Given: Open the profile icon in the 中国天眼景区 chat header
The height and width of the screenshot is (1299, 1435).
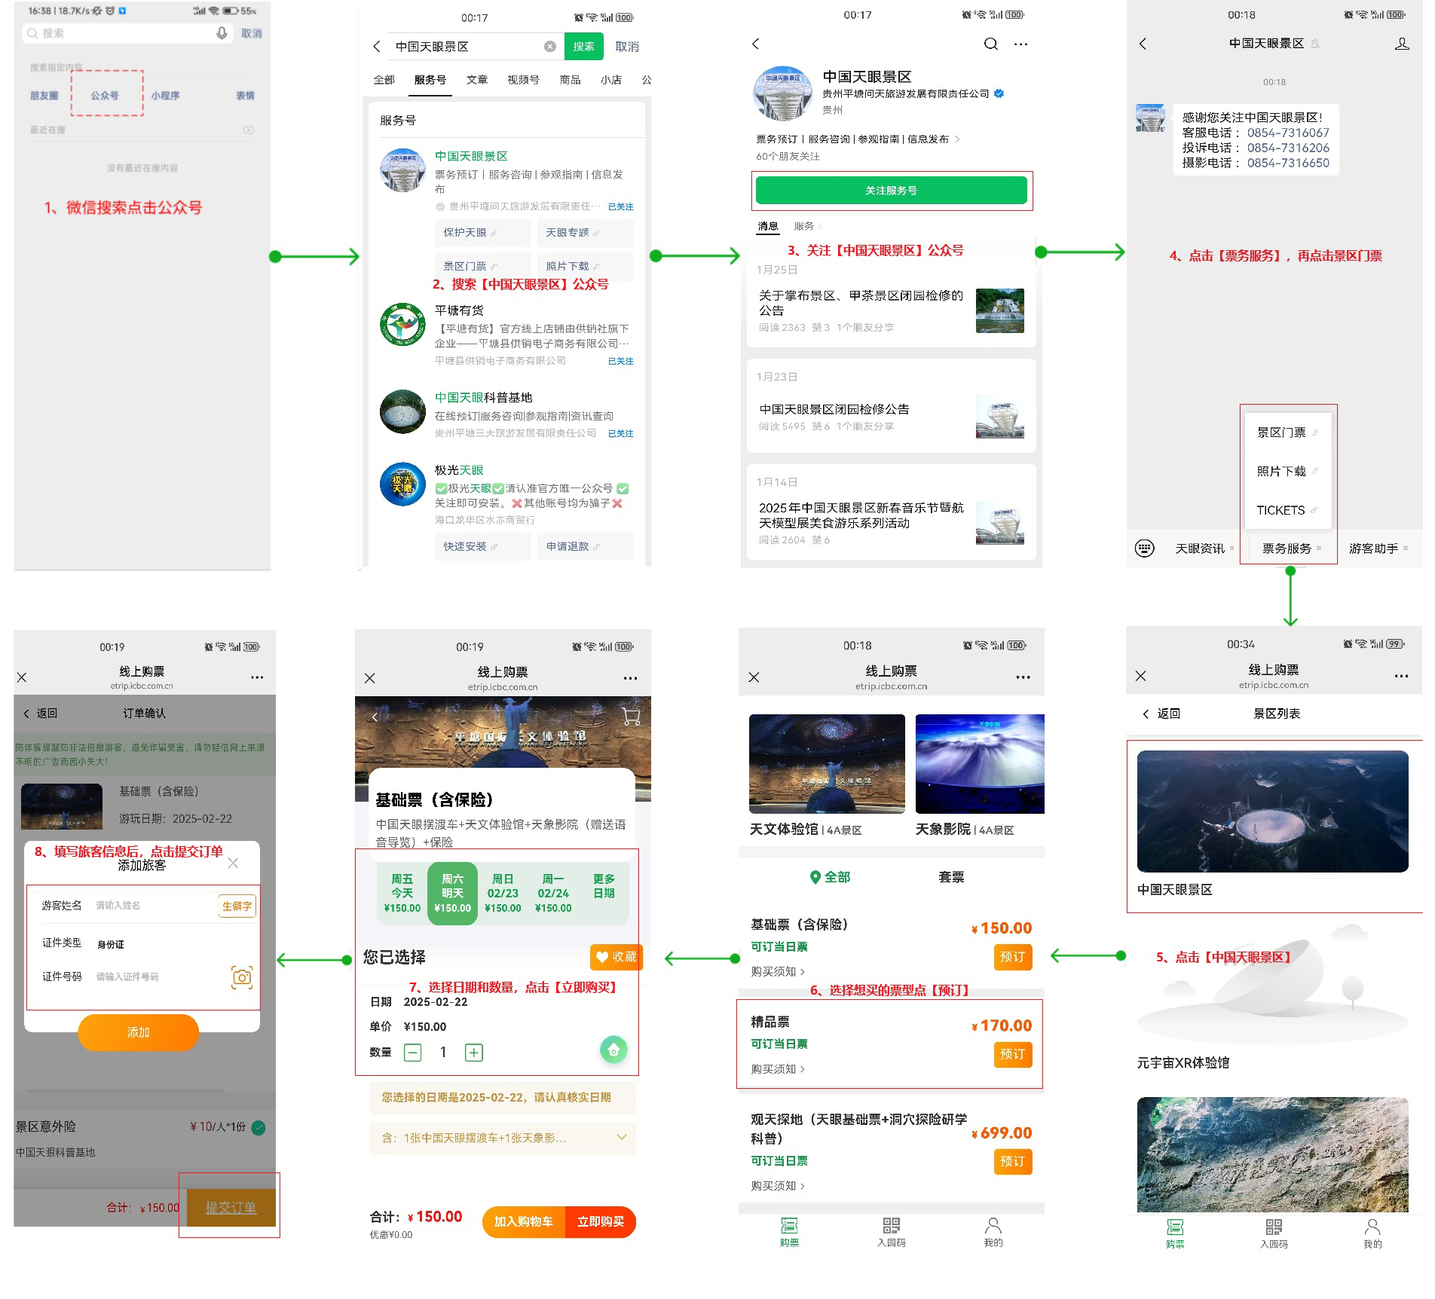Looking at the screenshot, I should (1402, 44).
